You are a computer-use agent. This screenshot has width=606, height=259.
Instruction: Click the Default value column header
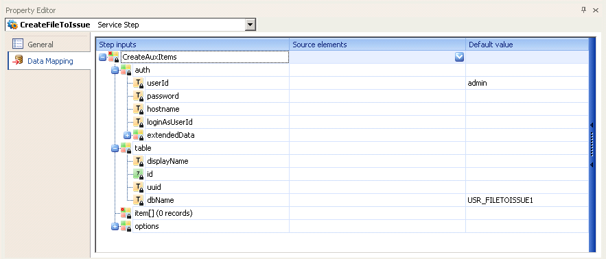tap(527, 45)
